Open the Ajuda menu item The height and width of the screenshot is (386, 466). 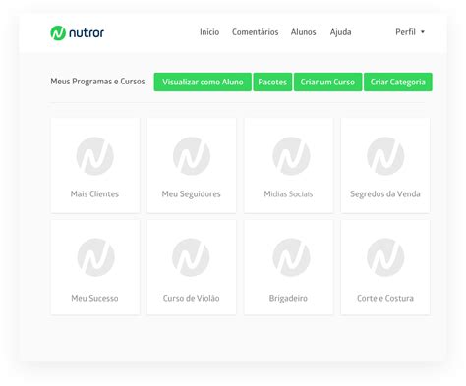click(340, 32)
